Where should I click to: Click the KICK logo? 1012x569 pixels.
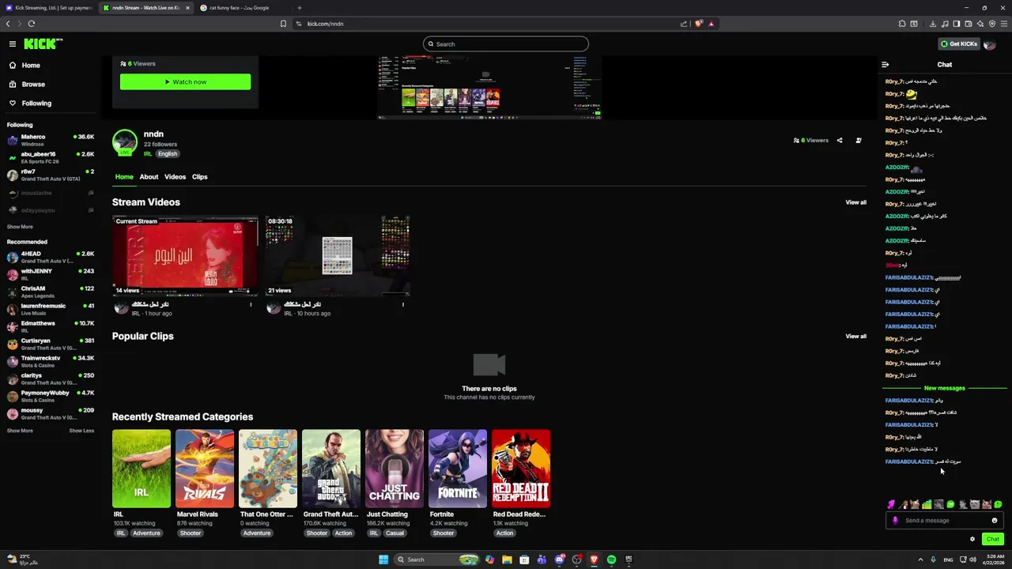click(x=43, y=44)
